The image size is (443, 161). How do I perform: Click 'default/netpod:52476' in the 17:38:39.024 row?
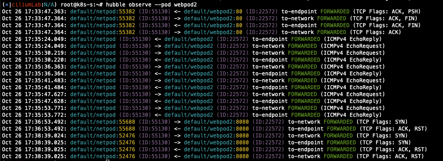click(103, 135)
